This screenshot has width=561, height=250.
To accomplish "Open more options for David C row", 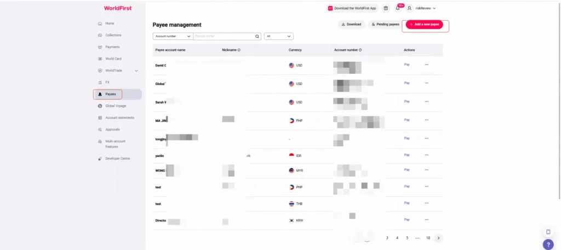I will (x=426, y=65).
